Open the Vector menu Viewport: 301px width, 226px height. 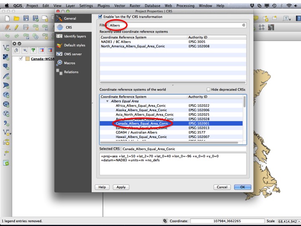click(x=120, y=6)
